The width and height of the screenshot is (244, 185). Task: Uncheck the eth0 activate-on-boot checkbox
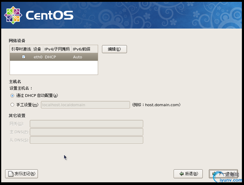tap(24, 57)
